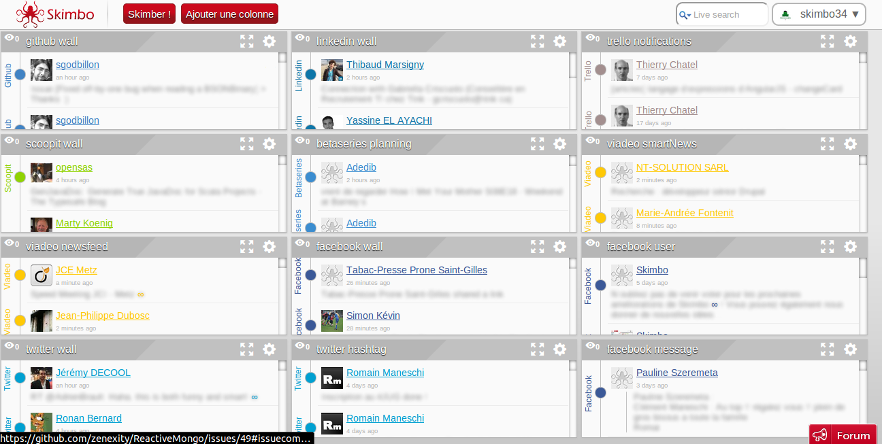Open settings gear of facebook message
Viewport: 882px width, 444px height.
(851, 349)
